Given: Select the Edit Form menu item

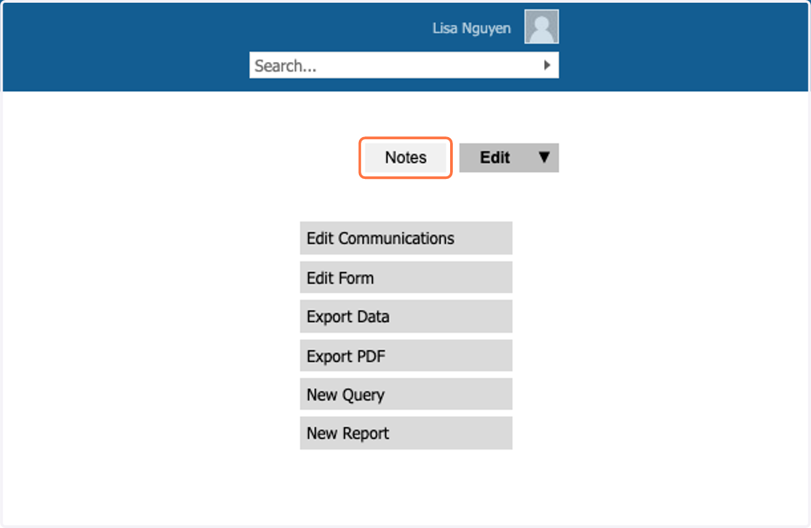Looking at the screenshot, I should (x=406, y=278).
